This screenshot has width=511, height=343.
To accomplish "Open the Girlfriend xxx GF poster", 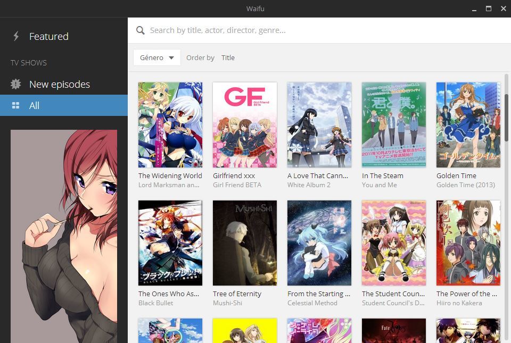I will (x=245, y=125).
